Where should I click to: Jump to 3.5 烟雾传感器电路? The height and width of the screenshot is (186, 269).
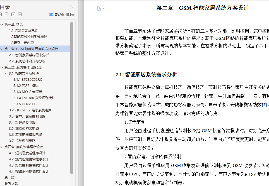[24, 129]
